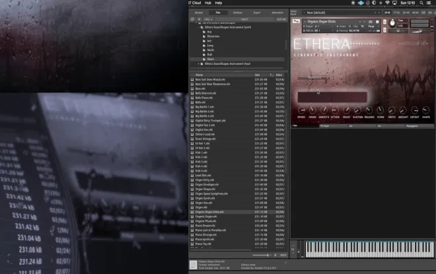Switch to the Automation browser tab
The width and height of the screenshot is (436, 274).
[277, 13]
